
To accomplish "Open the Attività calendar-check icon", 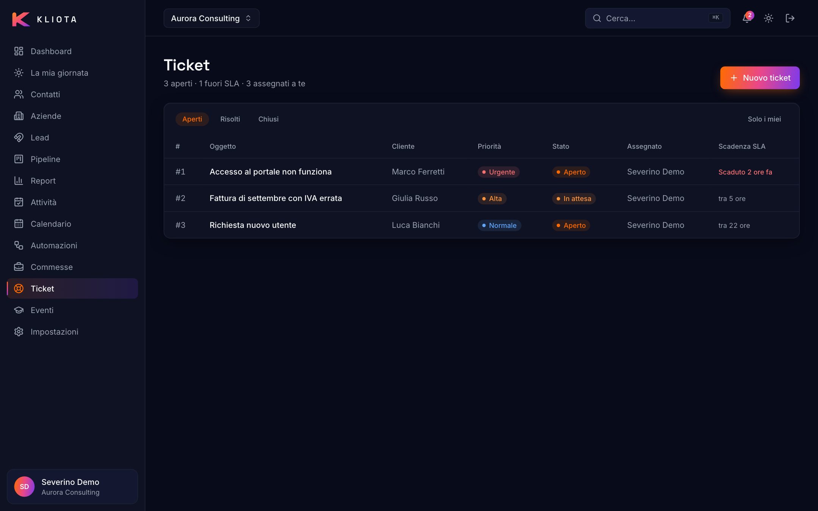I will point(19,202).
